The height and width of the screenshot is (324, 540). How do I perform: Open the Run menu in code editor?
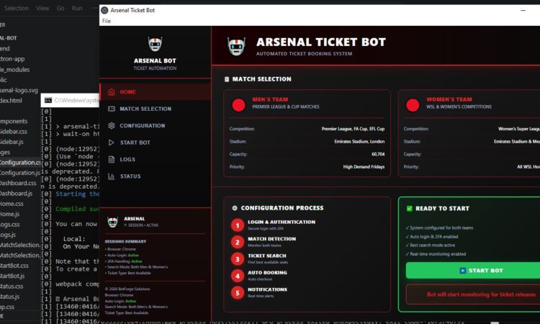77,8
